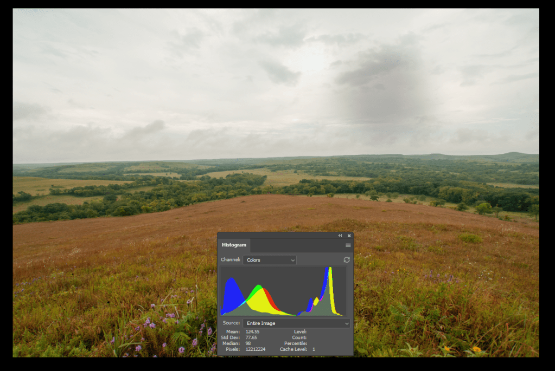Click the orange flower at bottom right of photo
This screenshot has width=555, height=371.
click(x=476, y=349)
